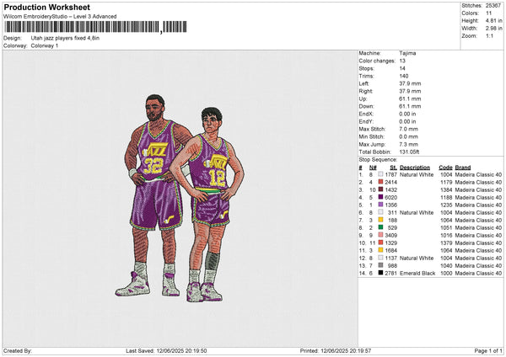Click the Emerald Black swatch beside 2781
The width and height of the screenshot is (506, 357).
coord(381,274)
